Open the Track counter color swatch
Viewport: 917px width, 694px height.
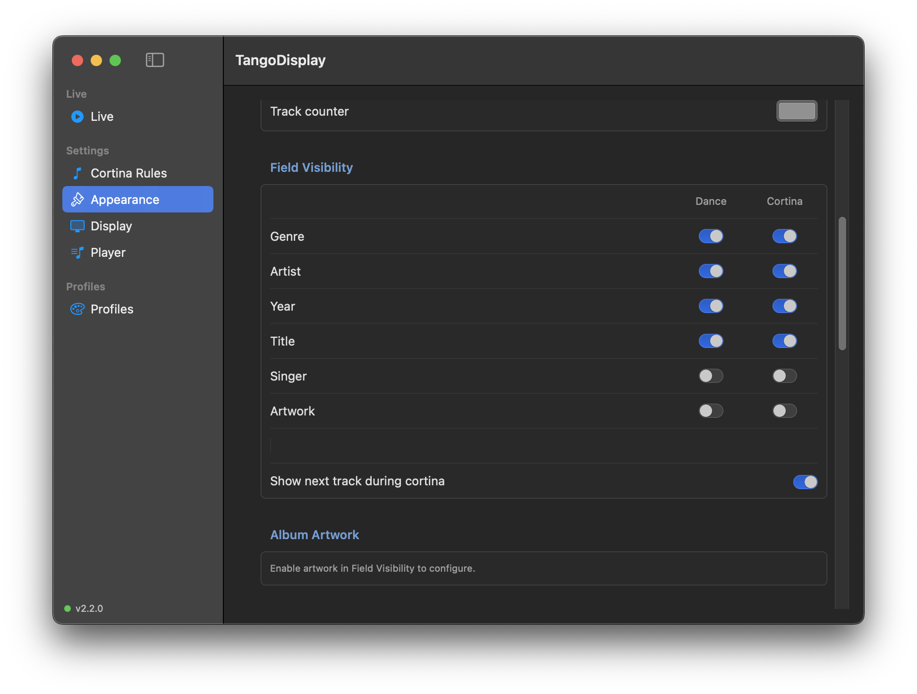[x=797, y=111]
